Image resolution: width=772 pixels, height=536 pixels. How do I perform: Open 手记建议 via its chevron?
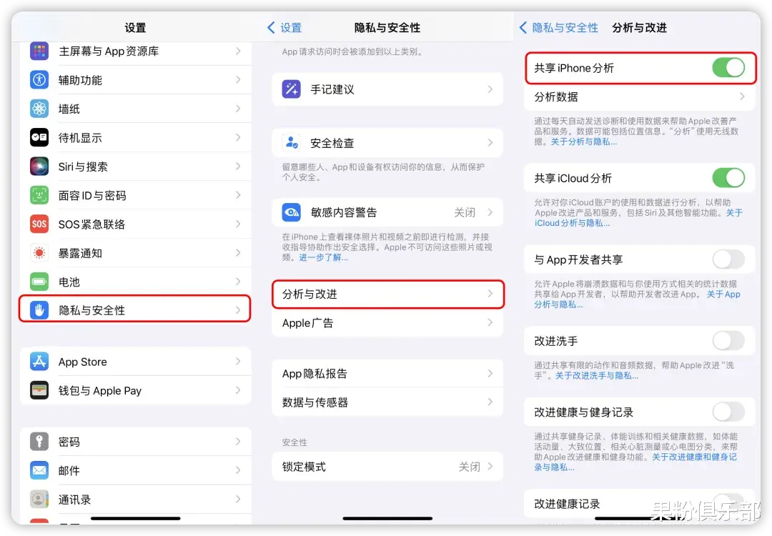tap(490, 89)
